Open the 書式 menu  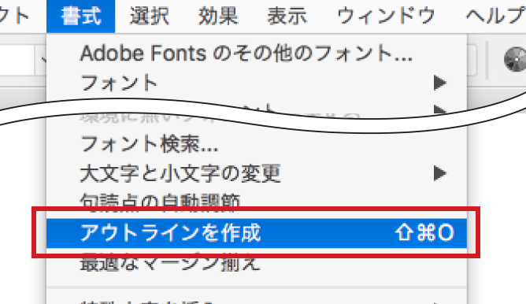(x=81, y=16)
